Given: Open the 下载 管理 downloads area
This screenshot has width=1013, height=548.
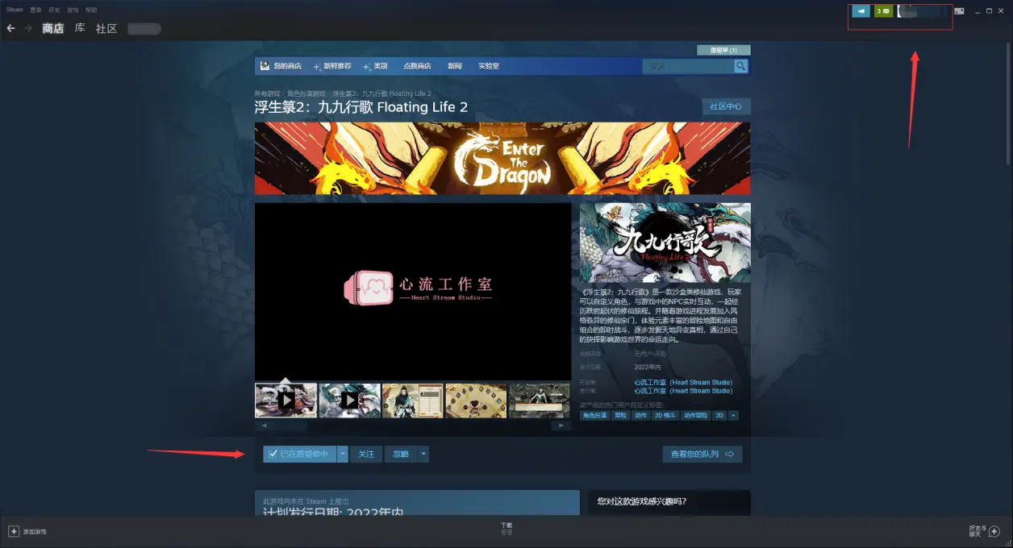Looking at the screenshot, I should pyautogui.click(x=506, y=529).
